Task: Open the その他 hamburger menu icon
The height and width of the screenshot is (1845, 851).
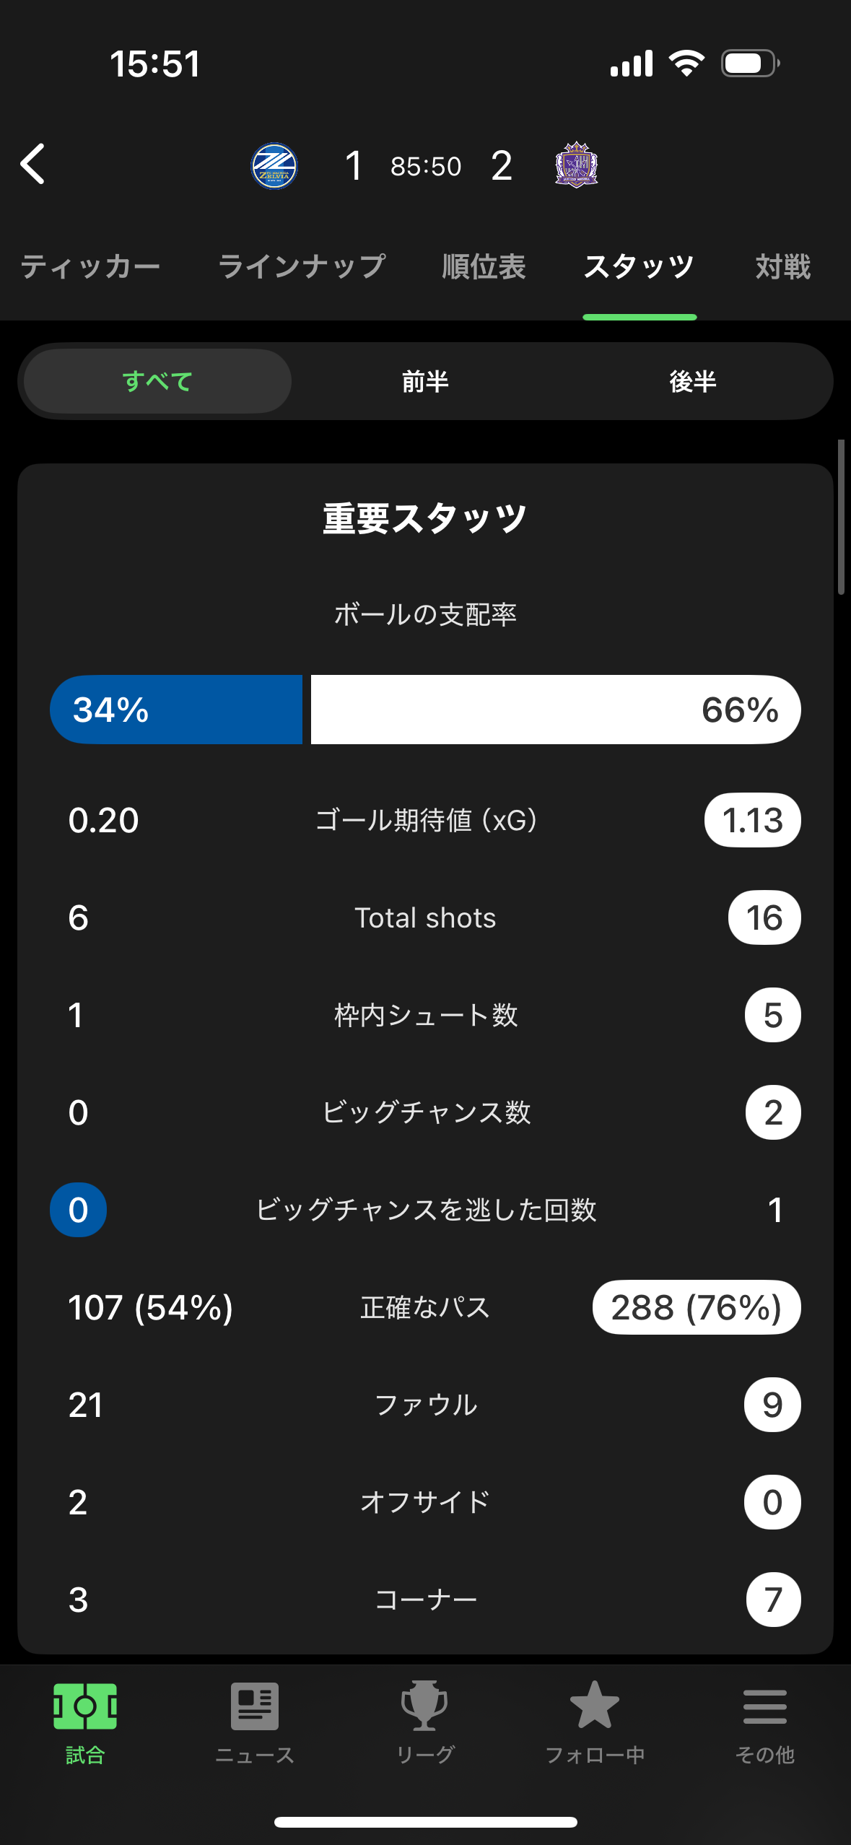Action: click(765, 1706)
